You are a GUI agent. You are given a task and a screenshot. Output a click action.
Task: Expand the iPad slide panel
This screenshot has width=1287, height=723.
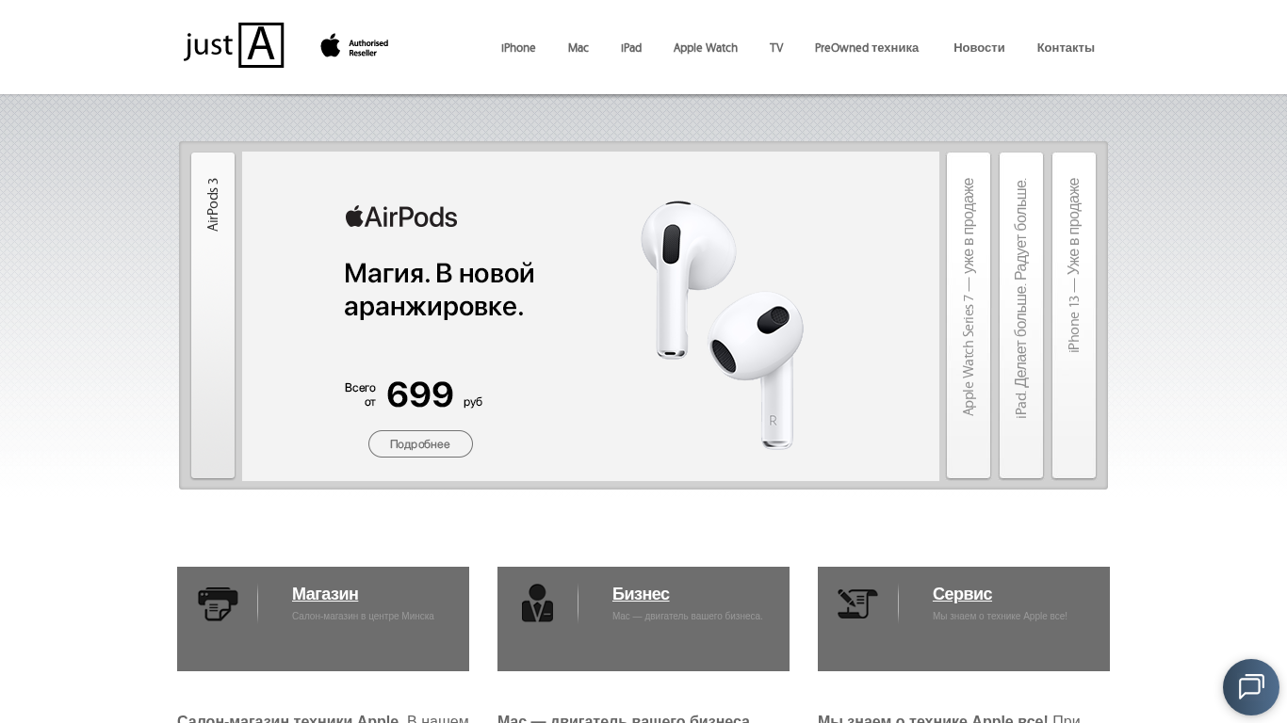pos(1021,315)
